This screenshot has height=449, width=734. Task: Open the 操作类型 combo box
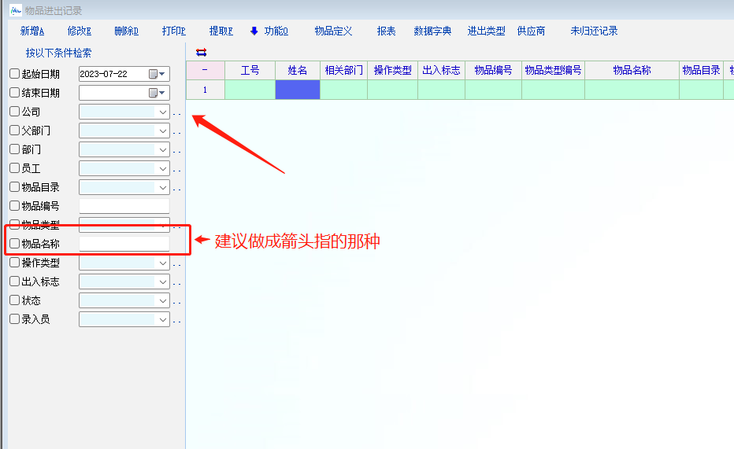163,263
